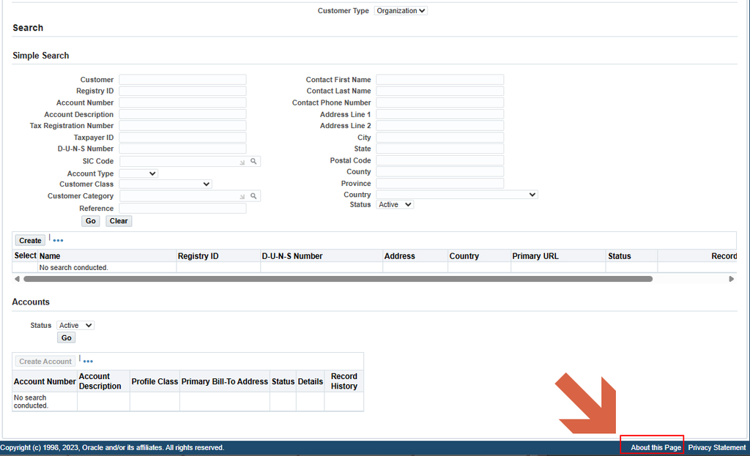Click Go button under Simple Search
Screen dimensions: 750x456
[90, 221]
